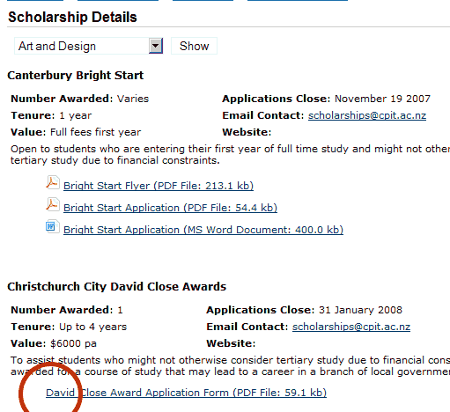Click the November 19 2007 closing date text
Image resolution: width=450 pixels, height=412 pixels.
(x=382, y=99)
